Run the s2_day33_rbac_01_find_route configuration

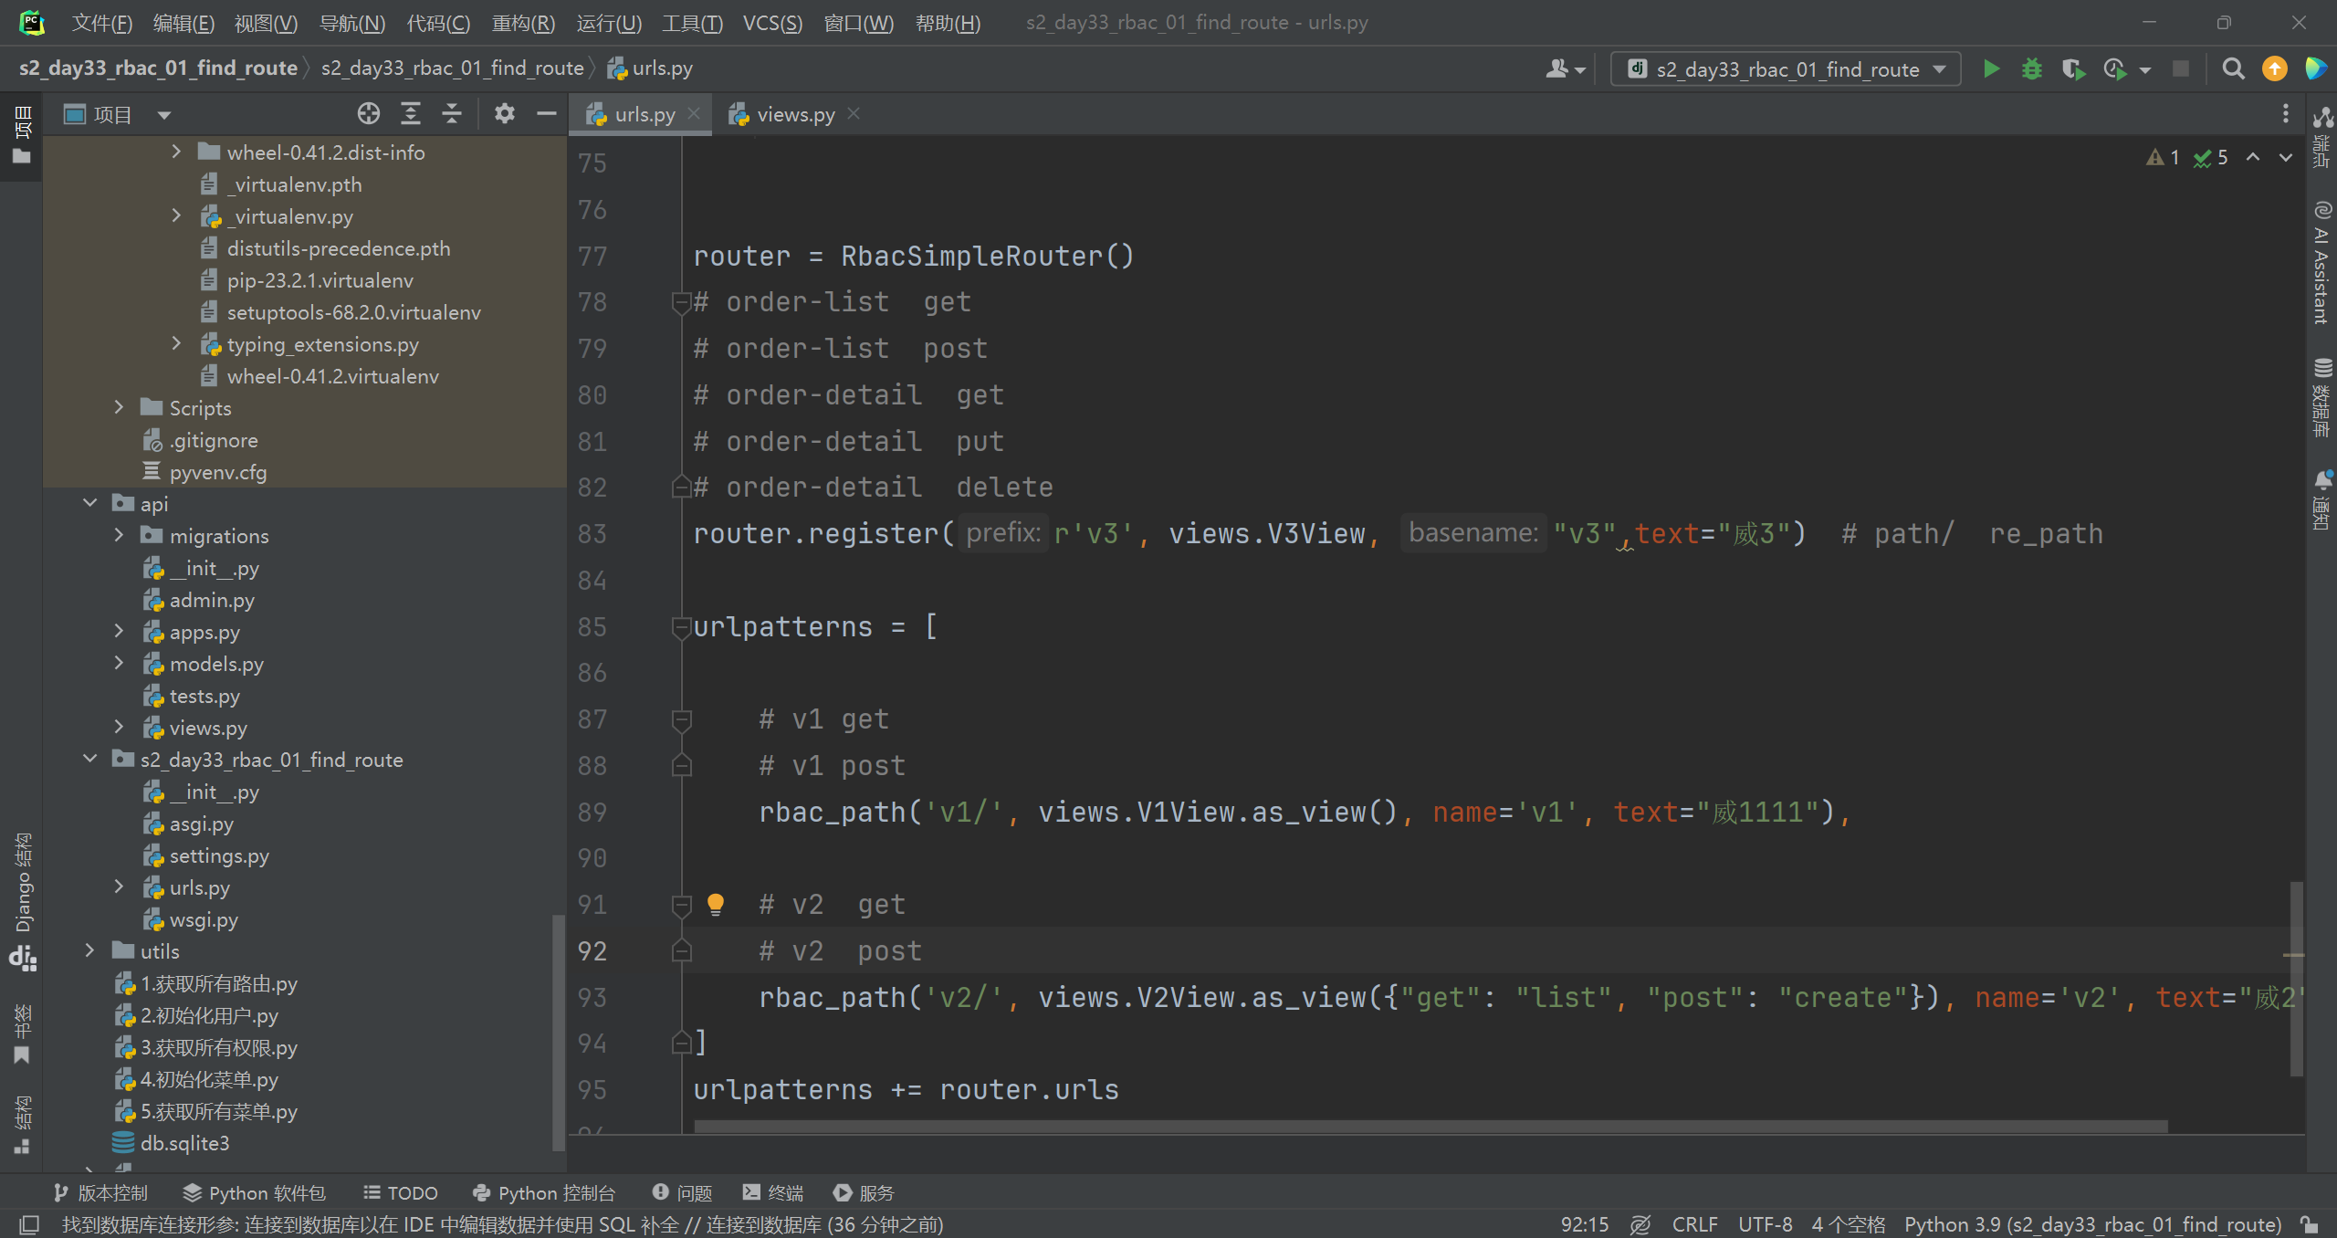pos(1991,69)
